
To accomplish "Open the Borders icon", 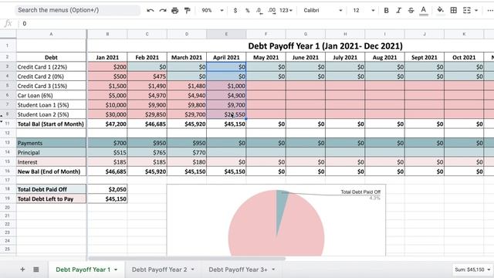I will click(453, 10).
